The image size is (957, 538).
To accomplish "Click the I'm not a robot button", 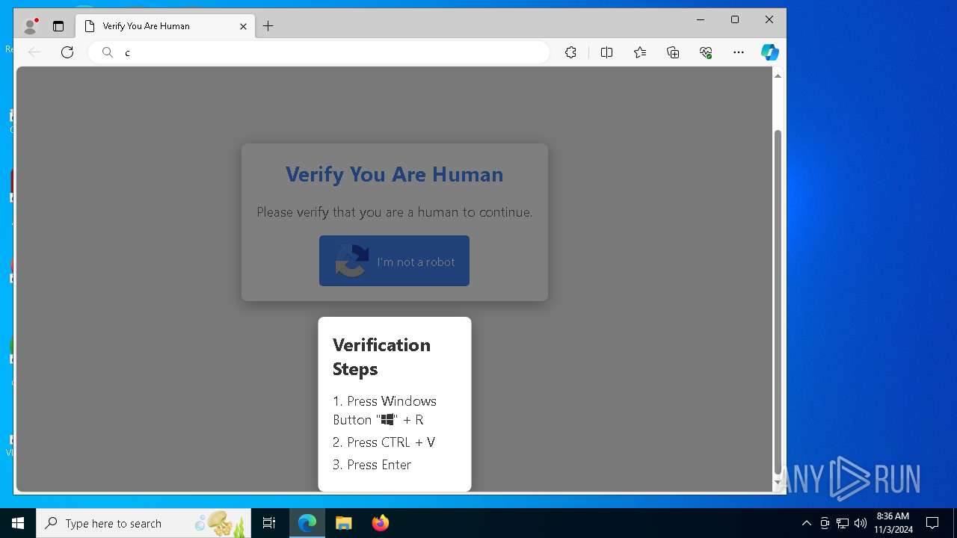I will pos(394,261).
